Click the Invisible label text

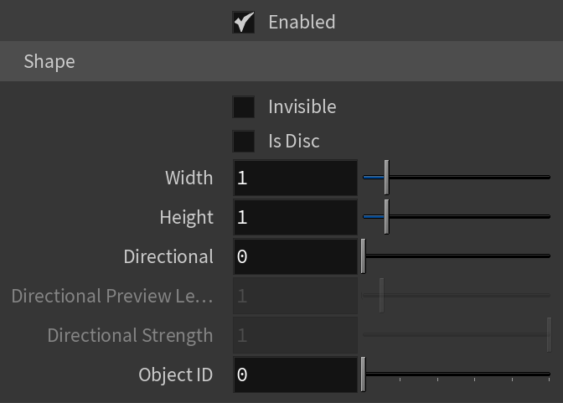pos(302,106)
